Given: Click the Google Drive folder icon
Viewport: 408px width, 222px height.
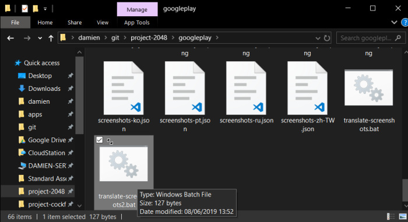Looking at the screenshot, I should 22,140.
